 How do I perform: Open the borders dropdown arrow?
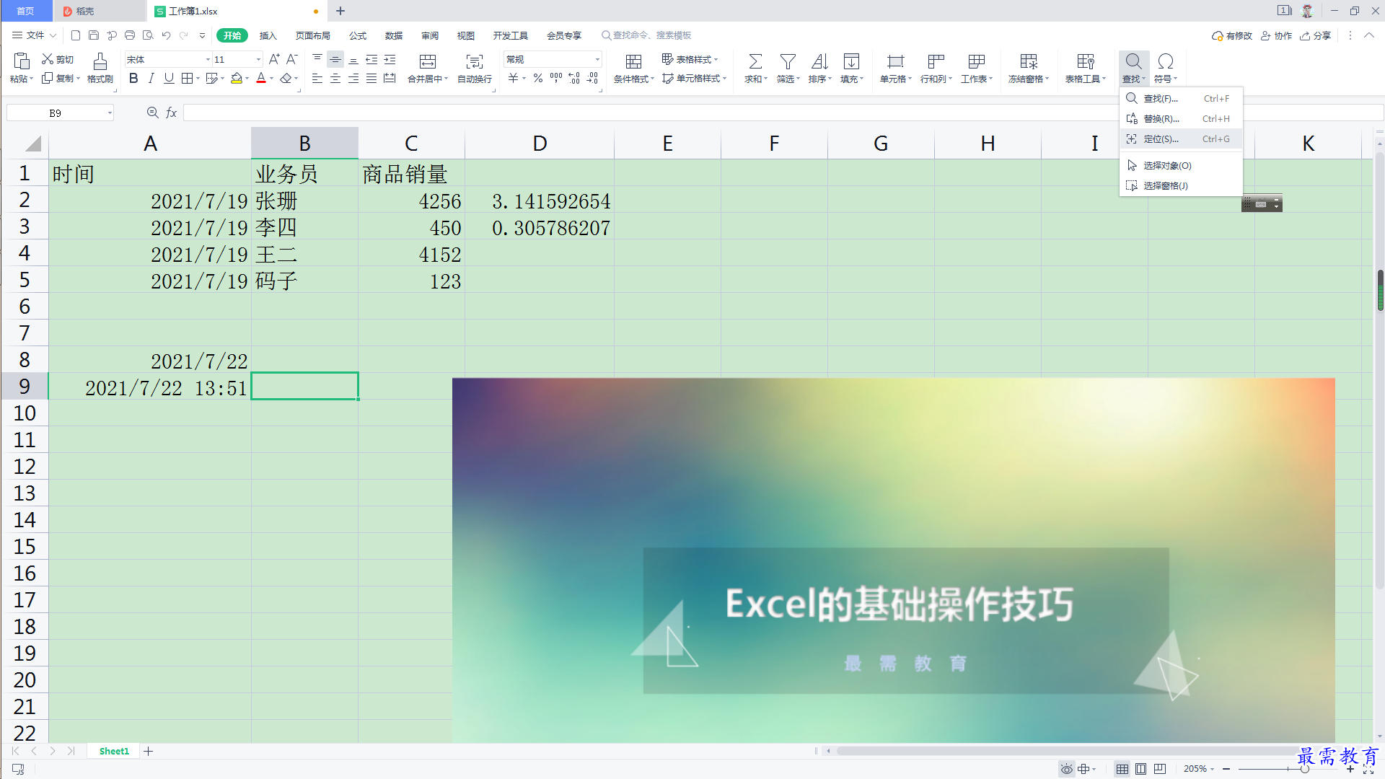pyautogui.click(x=198, y=79)
